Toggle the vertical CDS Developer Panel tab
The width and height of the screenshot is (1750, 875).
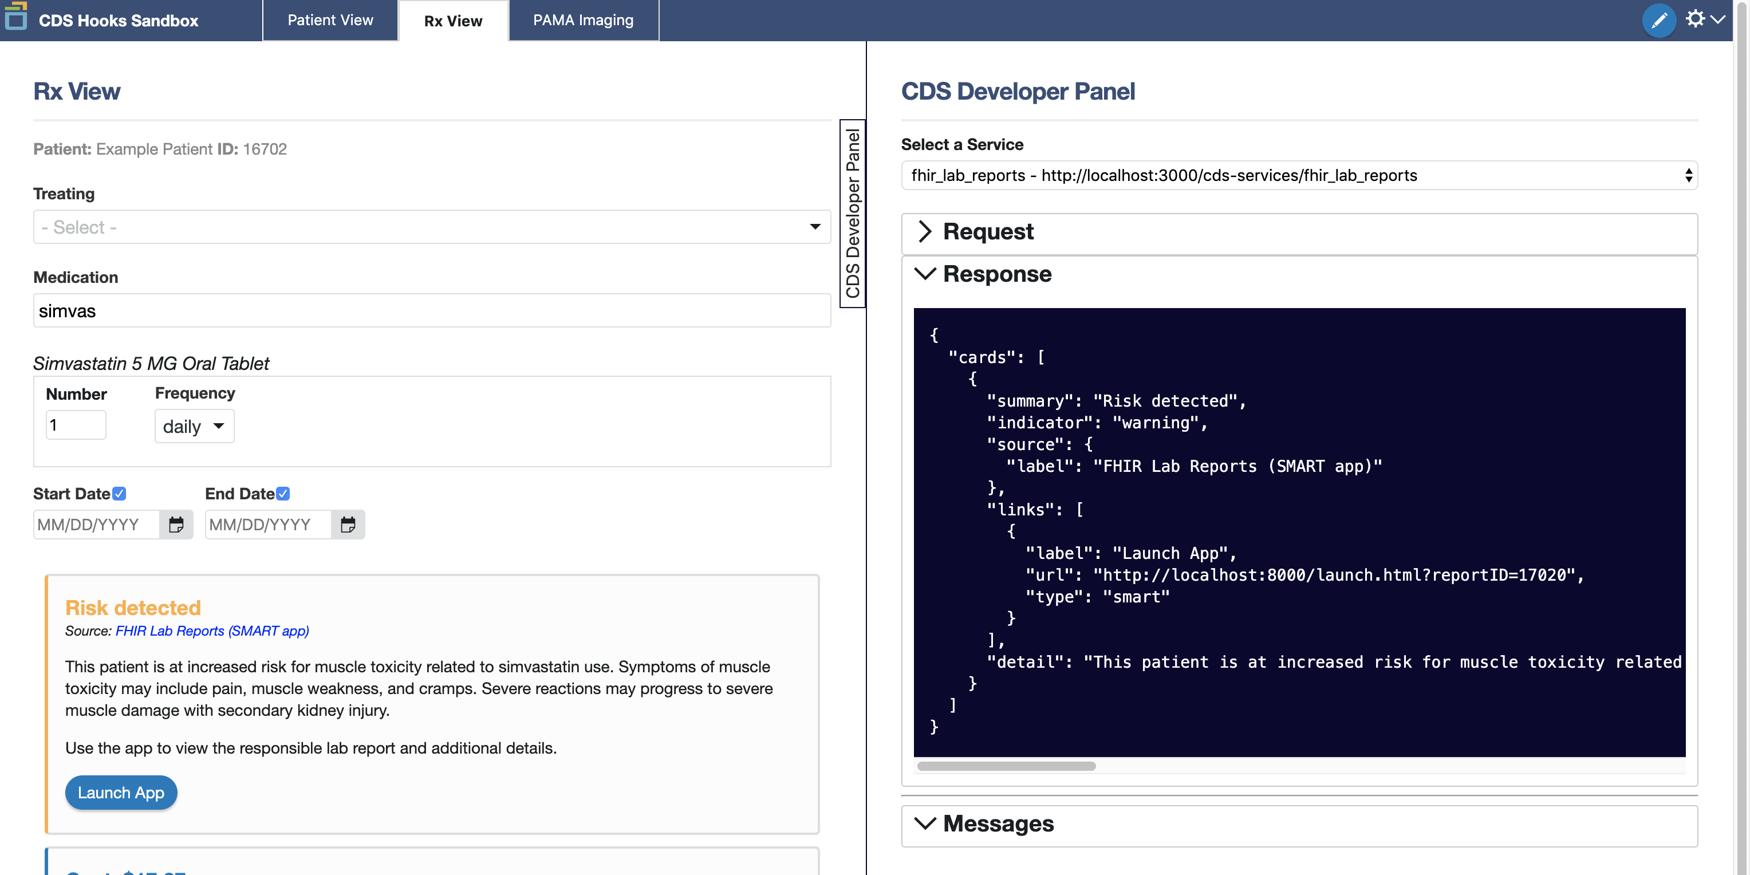pyautogui.click(x=852, y=214)
